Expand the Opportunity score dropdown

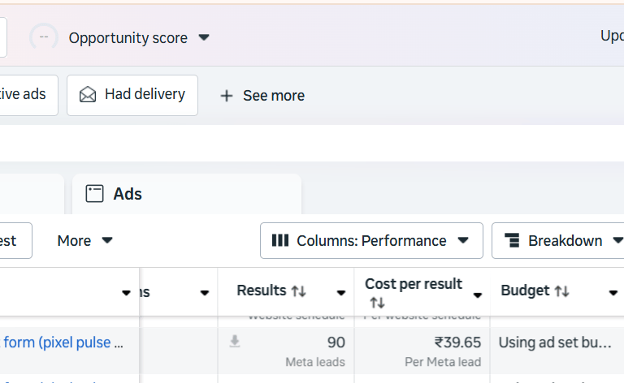204,37
